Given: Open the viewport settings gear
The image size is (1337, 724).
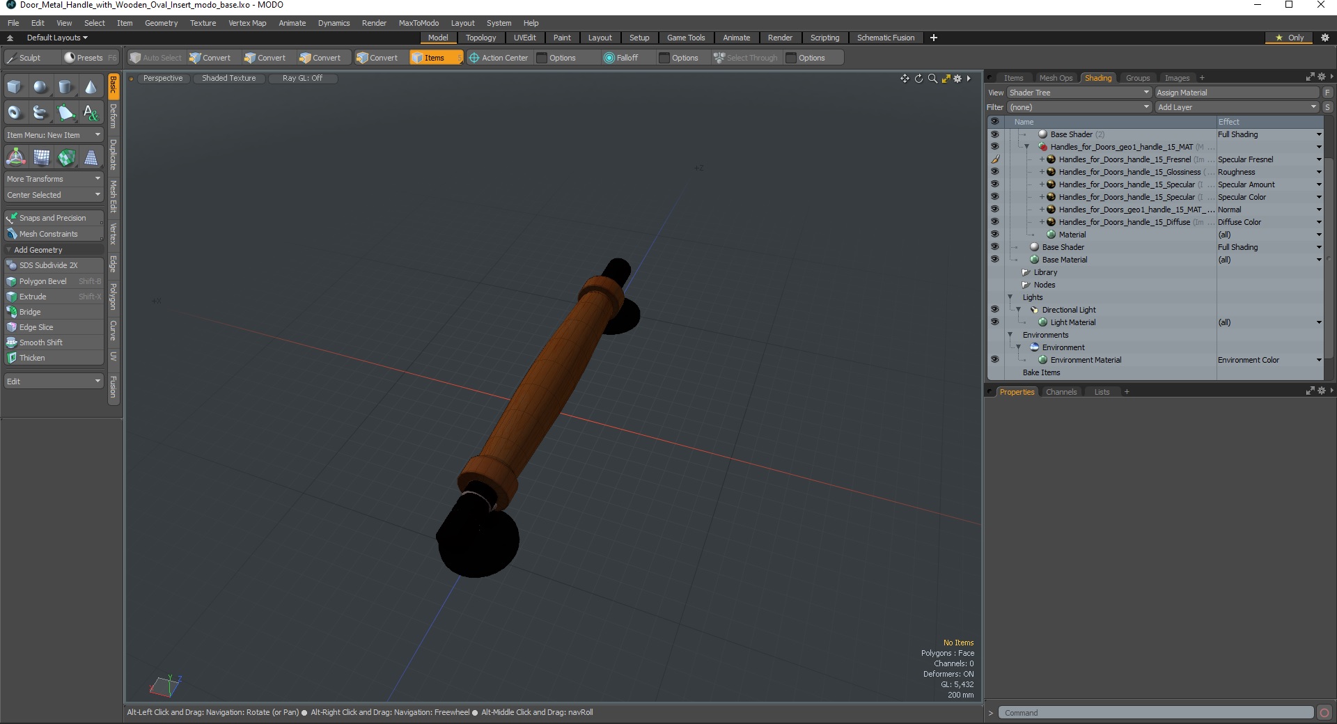Looking at the screenshot, I should click(957, 79).
